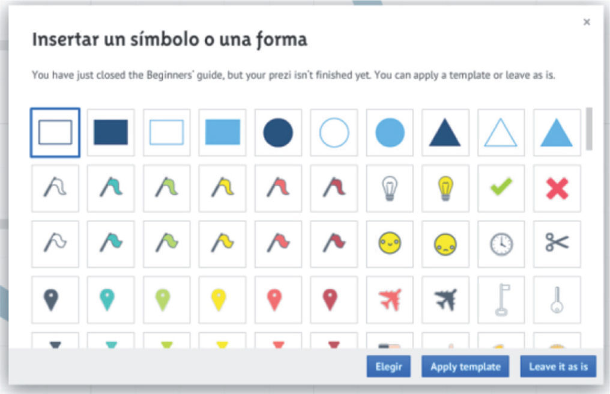This screenshot has width=610, height=394.
Task: Close the insert symbol dialog
Action: 587,22
